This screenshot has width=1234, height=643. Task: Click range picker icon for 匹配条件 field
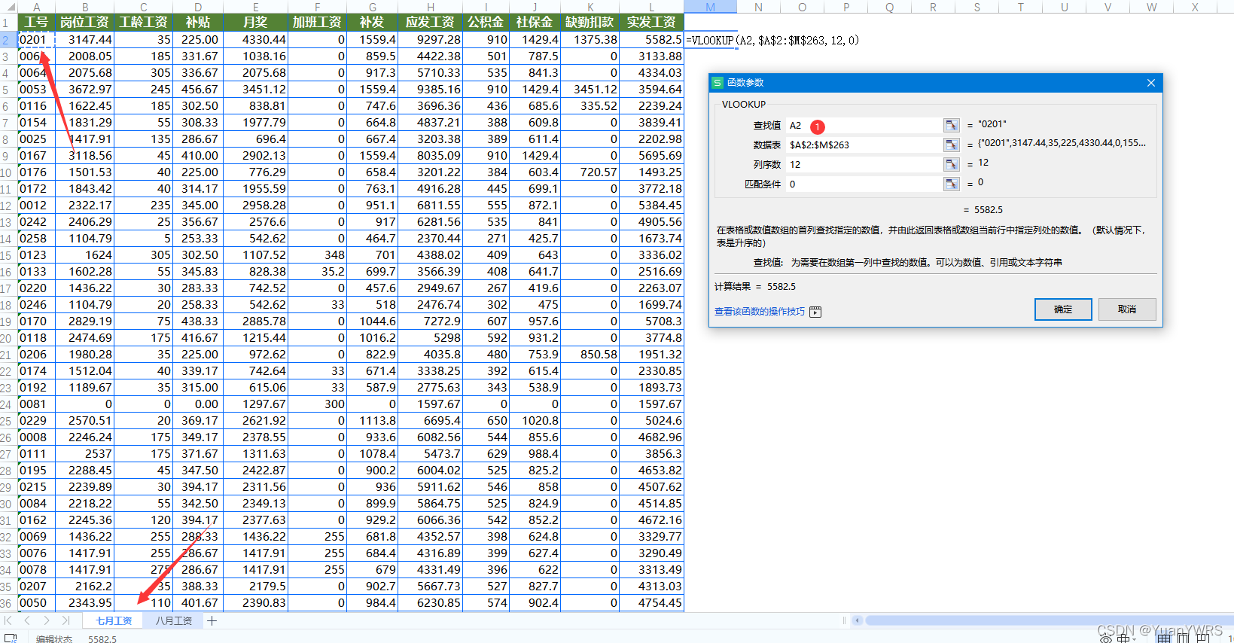click(x=952, y=184)
